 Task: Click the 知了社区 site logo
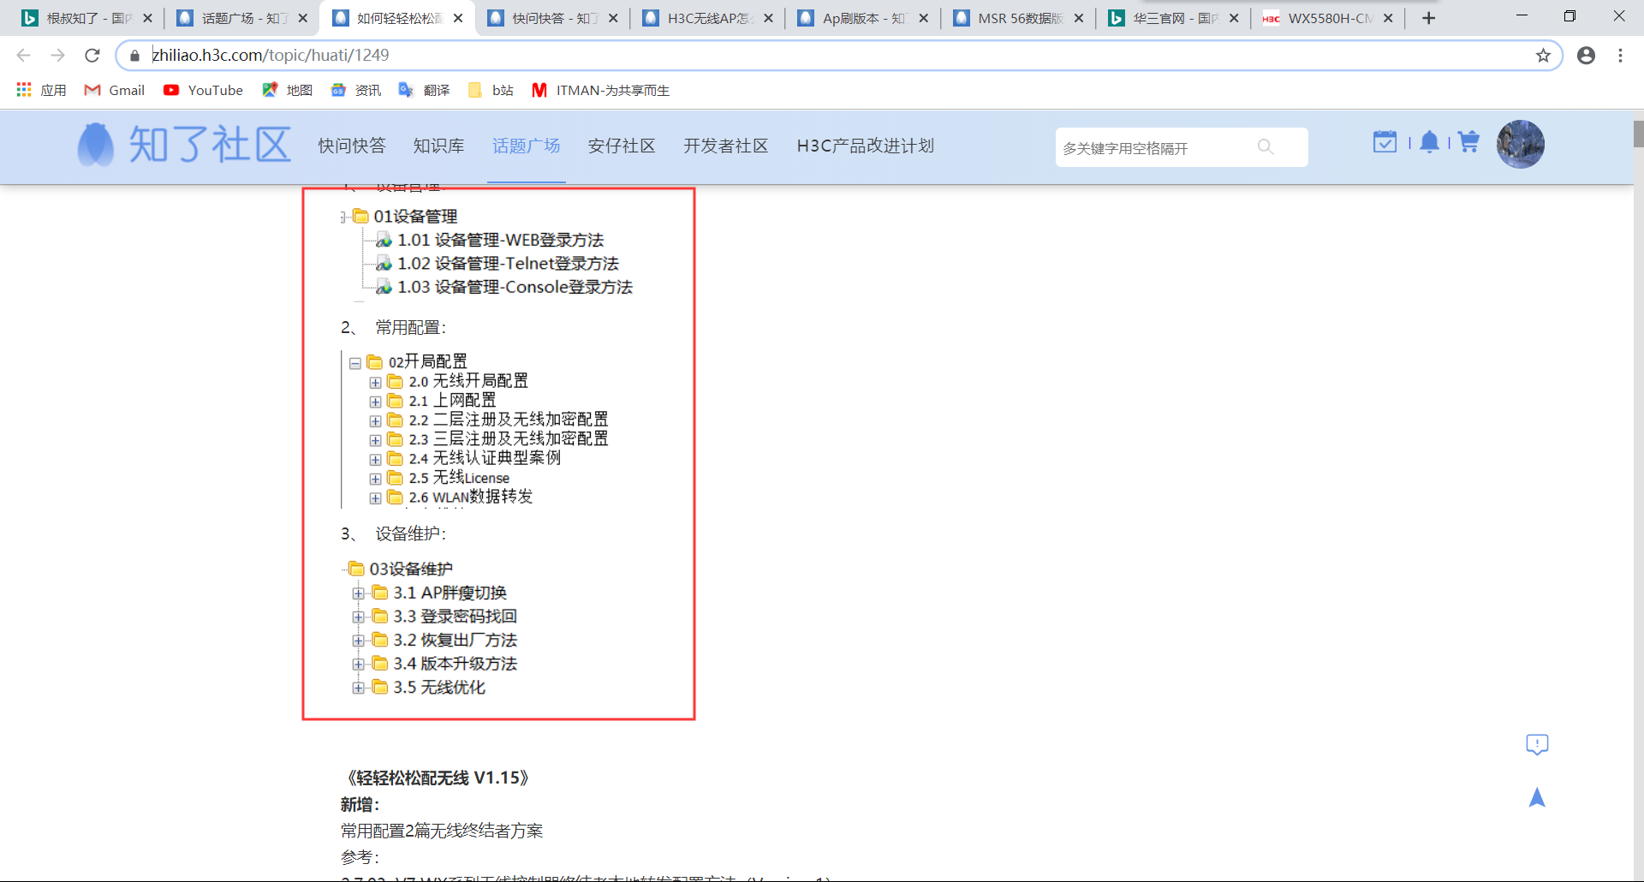tap(184, 144)
